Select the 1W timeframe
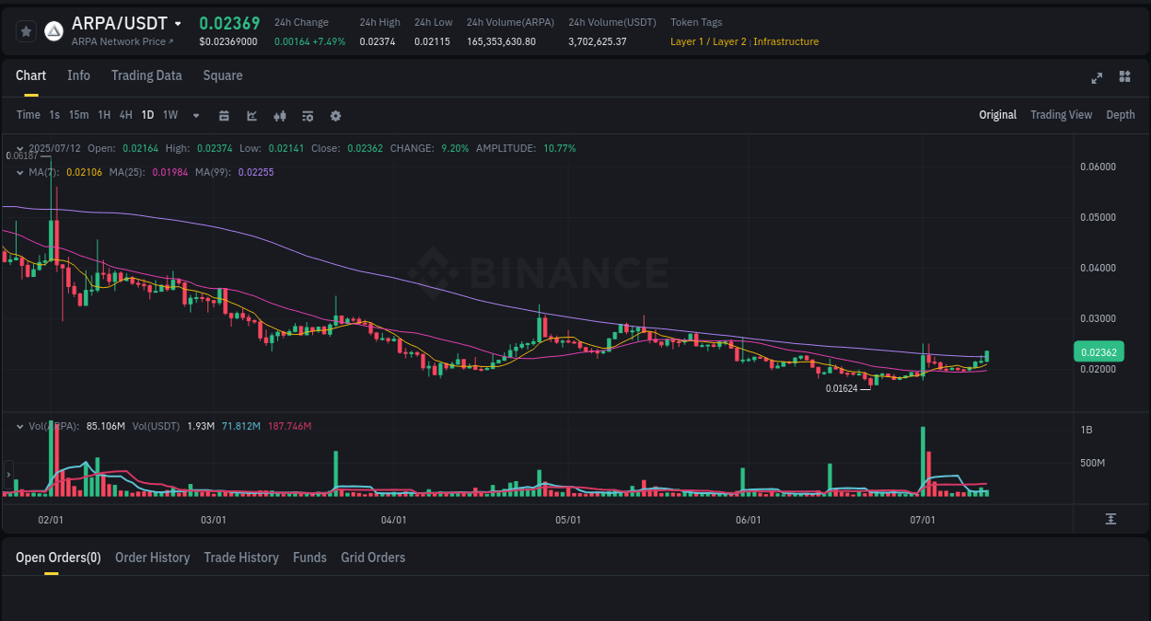 pyautogui.click(x=169, y=115)
